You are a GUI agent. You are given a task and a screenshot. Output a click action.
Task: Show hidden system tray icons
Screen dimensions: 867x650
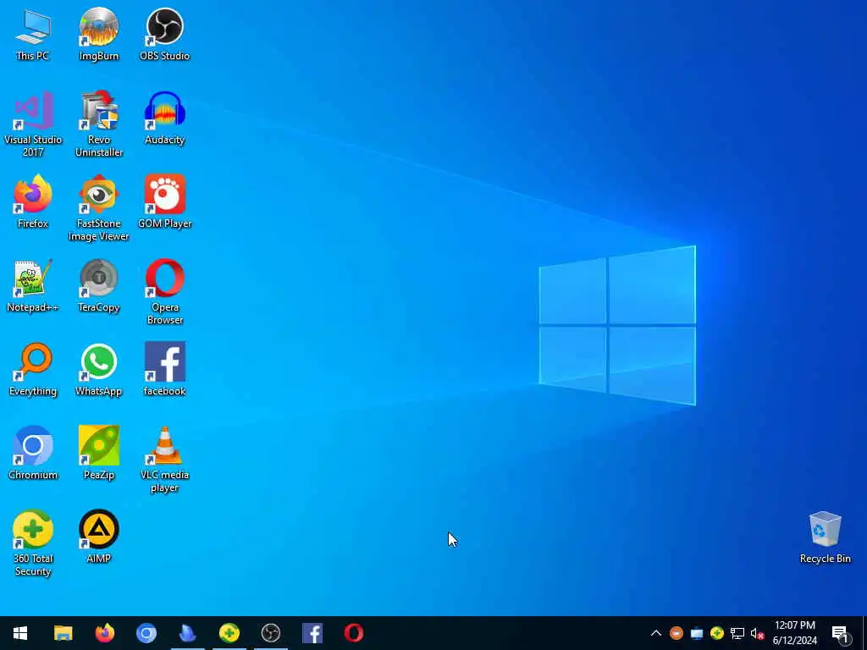point(656,633)
